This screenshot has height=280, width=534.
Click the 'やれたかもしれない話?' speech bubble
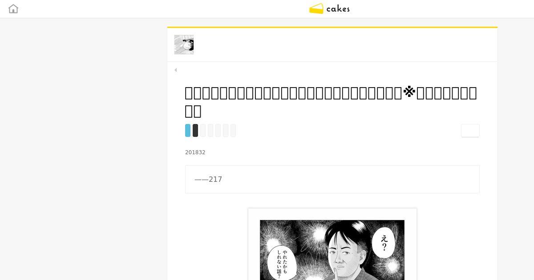pos(282,263)
